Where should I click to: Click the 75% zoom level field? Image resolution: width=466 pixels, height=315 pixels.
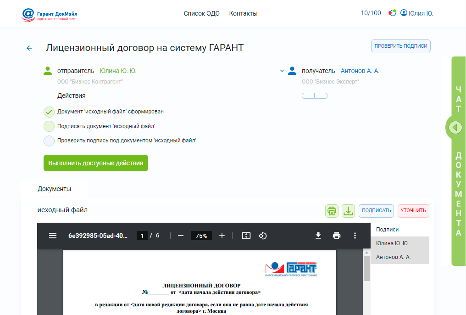[201, 236]
